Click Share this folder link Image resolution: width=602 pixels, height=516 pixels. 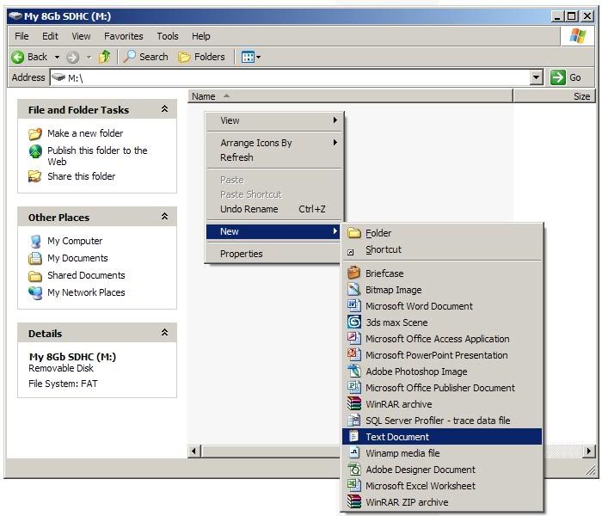tap(81, 176)
